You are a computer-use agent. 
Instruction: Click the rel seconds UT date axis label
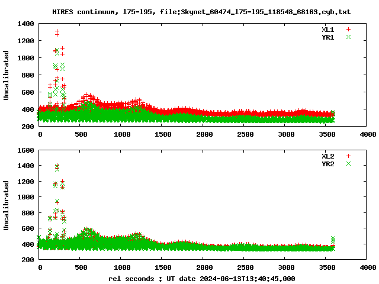coord(201,279)
